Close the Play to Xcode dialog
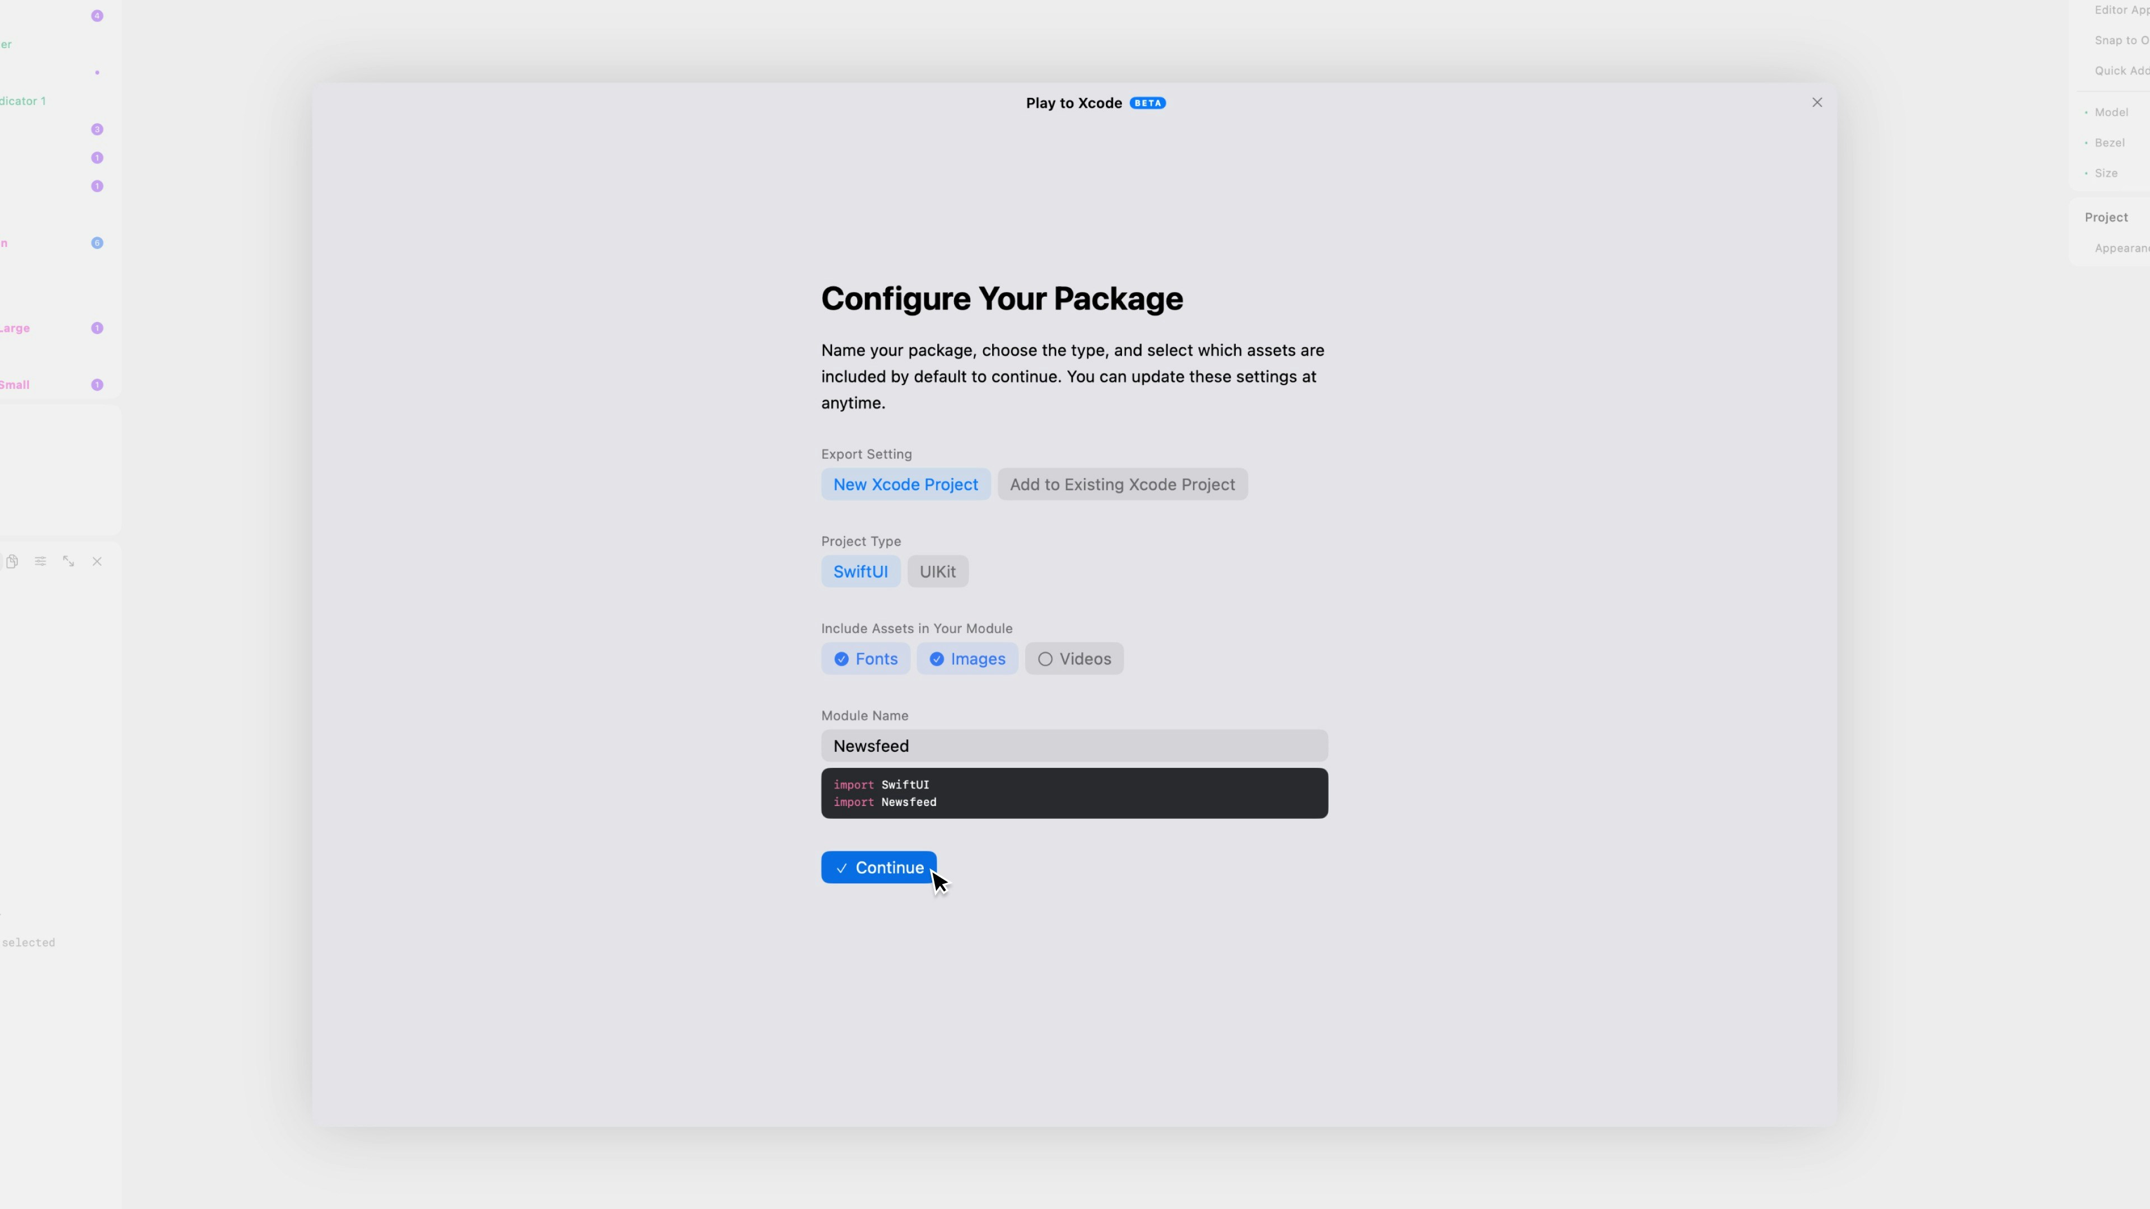2150x1209 pixels. pos(1817,102)
